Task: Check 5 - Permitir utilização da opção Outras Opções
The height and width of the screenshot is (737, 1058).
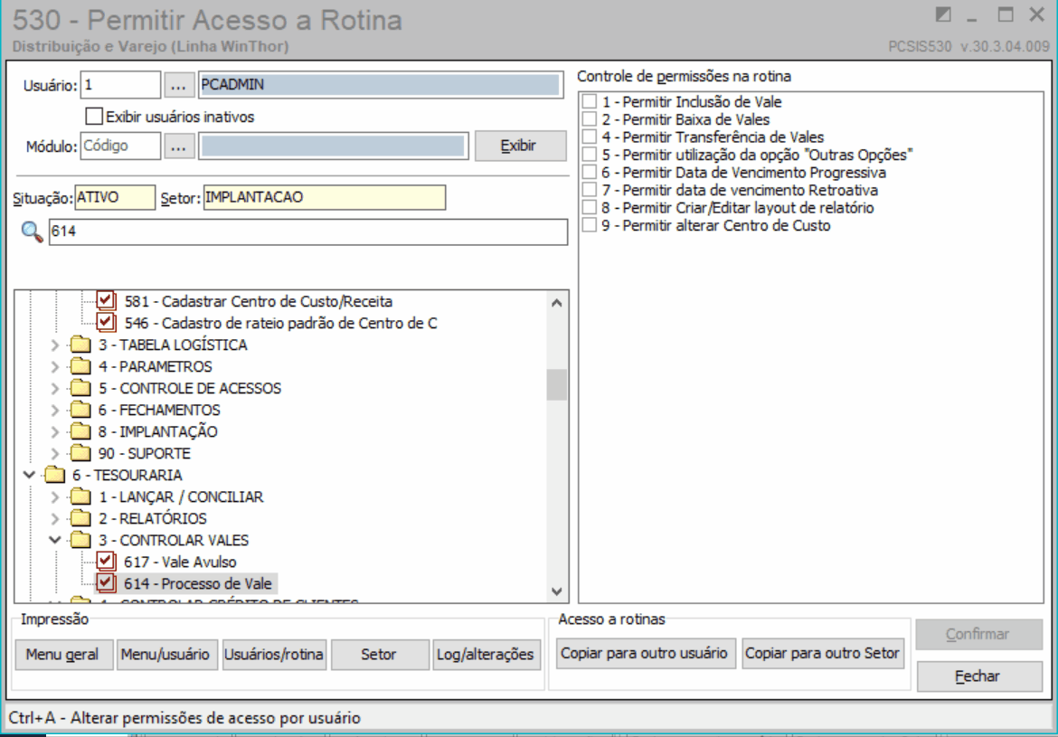Action: tap(590, 155)
